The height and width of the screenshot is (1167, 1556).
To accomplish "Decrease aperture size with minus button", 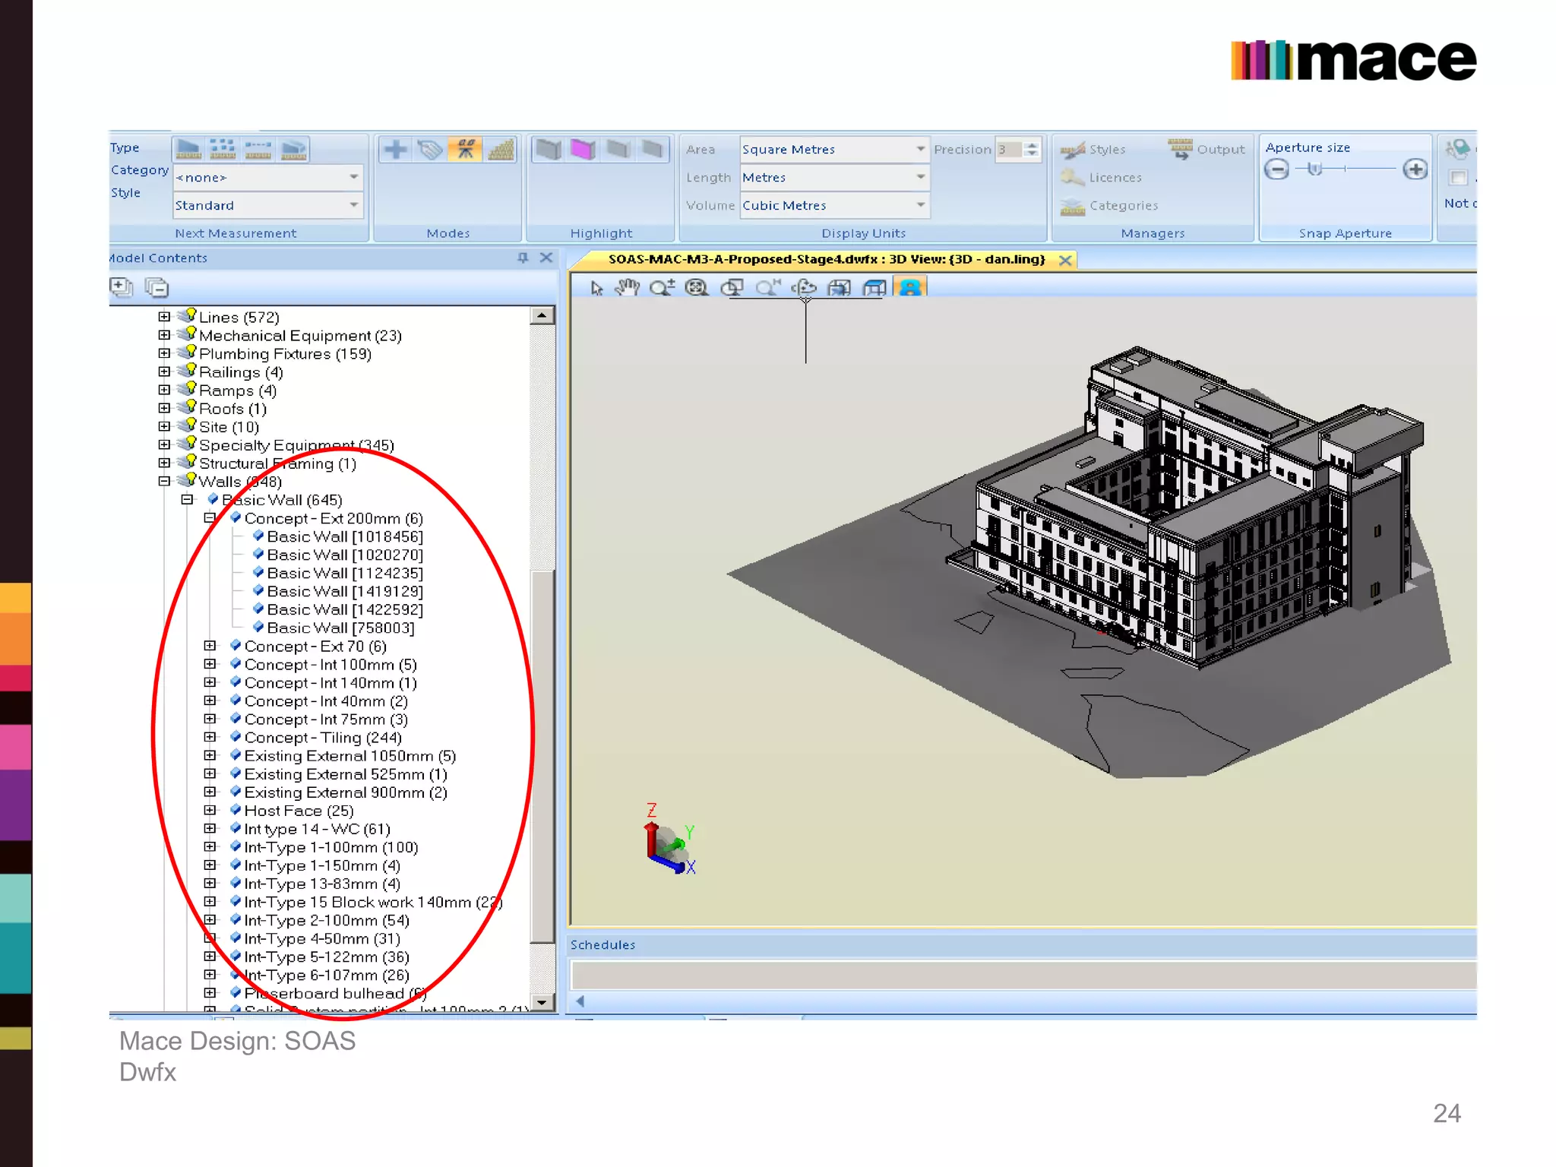I will [1276, 169].
